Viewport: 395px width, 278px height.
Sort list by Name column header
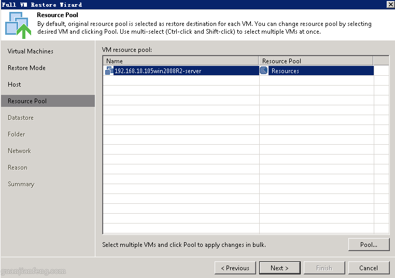tap(181, 61)
